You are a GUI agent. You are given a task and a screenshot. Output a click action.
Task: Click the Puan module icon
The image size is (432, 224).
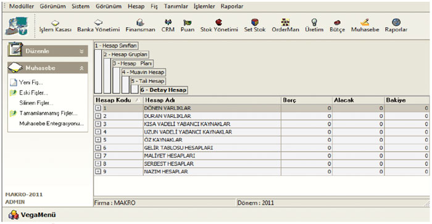click(x=188, y=23)
